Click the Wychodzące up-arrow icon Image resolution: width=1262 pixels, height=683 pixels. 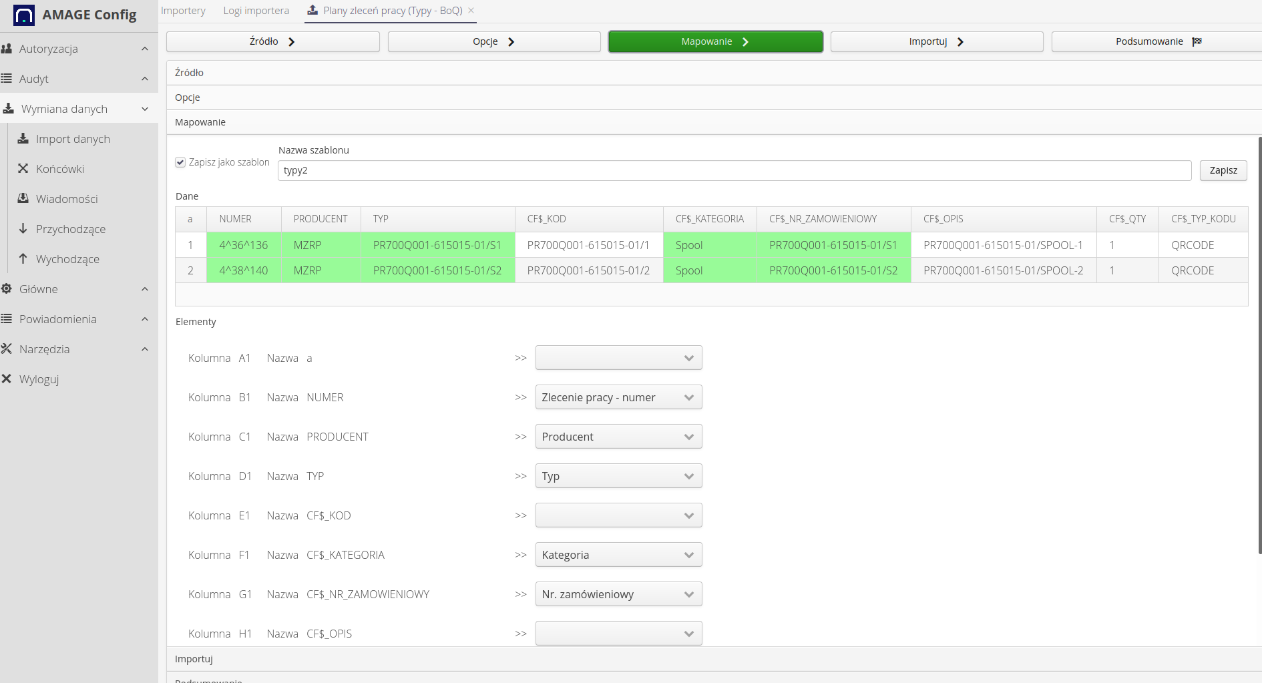[23, 259]
